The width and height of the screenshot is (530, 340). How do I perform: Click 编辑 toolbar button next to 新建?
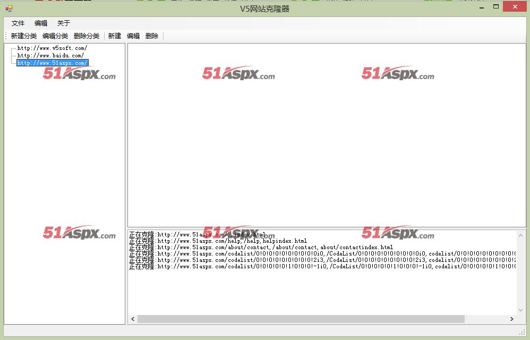[x=133, y=36]
